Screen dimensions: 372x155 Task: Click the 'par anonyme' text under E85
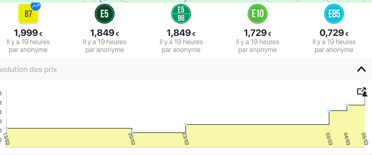(334, 50)
